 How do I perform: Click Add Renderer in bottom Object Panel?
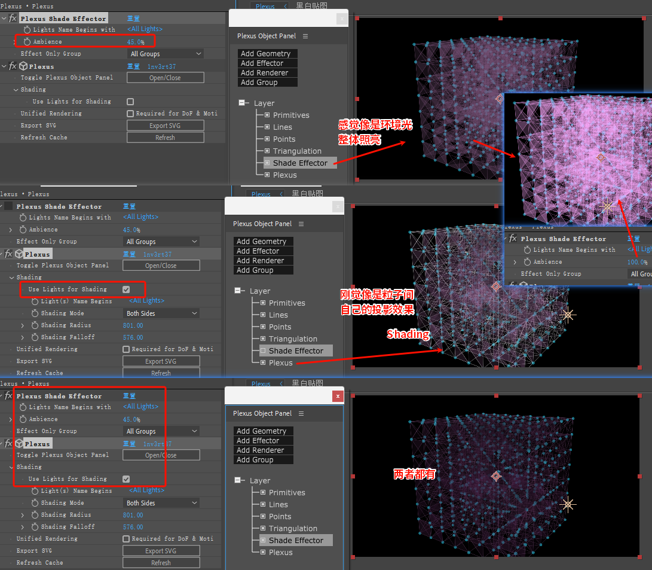coord(264,450)
